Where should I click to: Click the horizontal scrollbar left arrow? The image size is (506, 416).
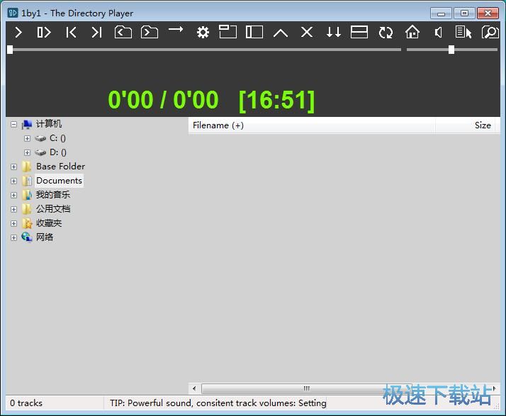(194, 388)
